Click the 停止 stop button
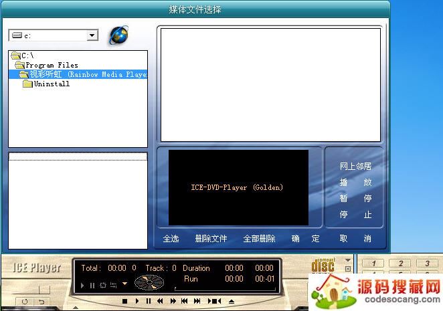 tap(355, 215)
